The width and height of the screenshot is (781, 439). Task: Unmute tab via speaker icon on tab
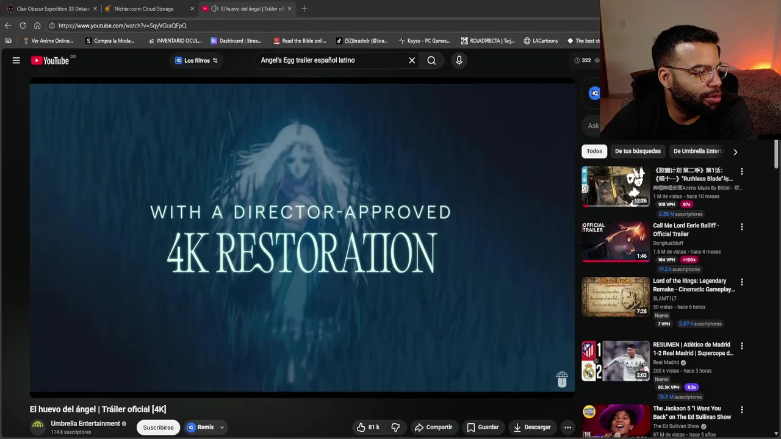214,9
